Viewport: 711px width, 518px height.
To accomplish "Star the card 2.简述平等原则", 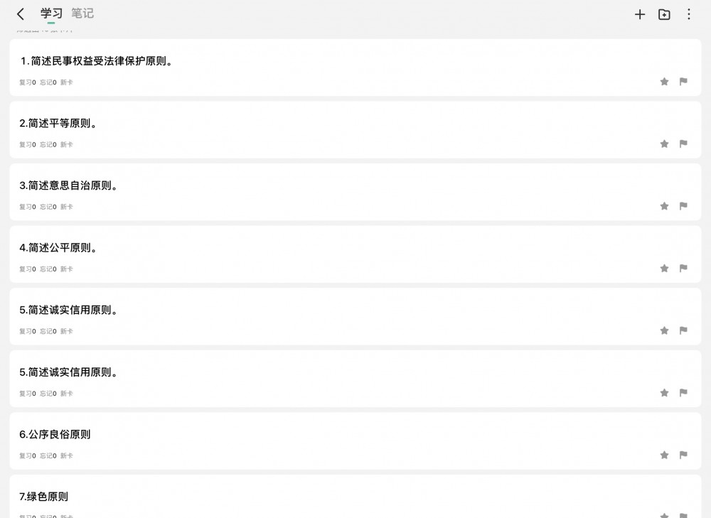I will (664, 144).
